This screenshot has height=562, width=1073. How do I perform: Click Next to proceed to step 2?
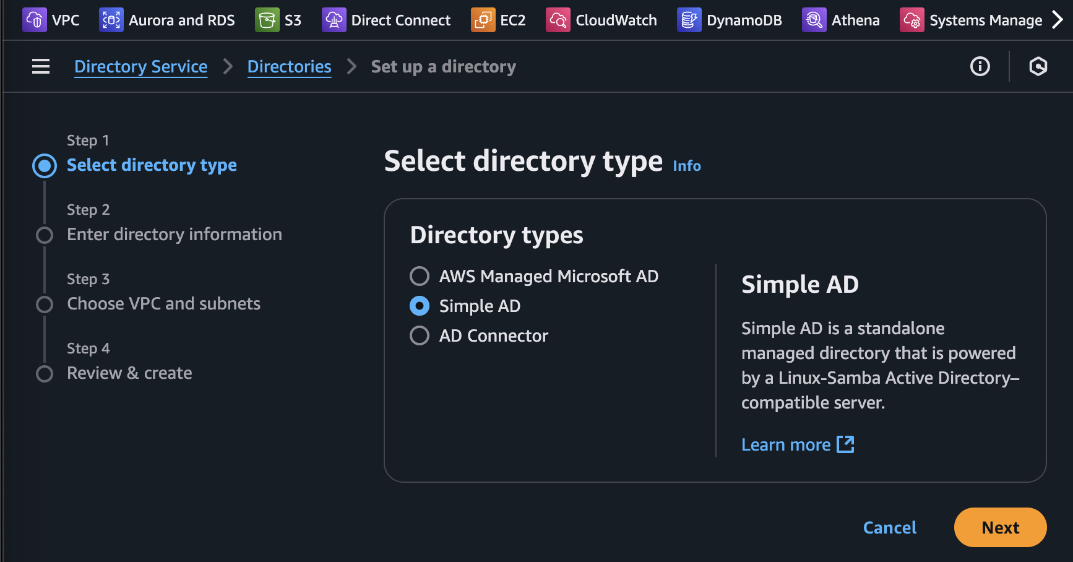point(1000,527)
